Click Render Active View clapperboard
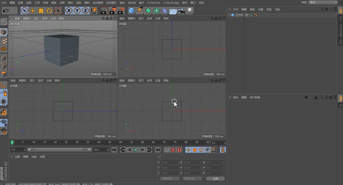This screenshot has height=185, width=343. click(104, 11)
